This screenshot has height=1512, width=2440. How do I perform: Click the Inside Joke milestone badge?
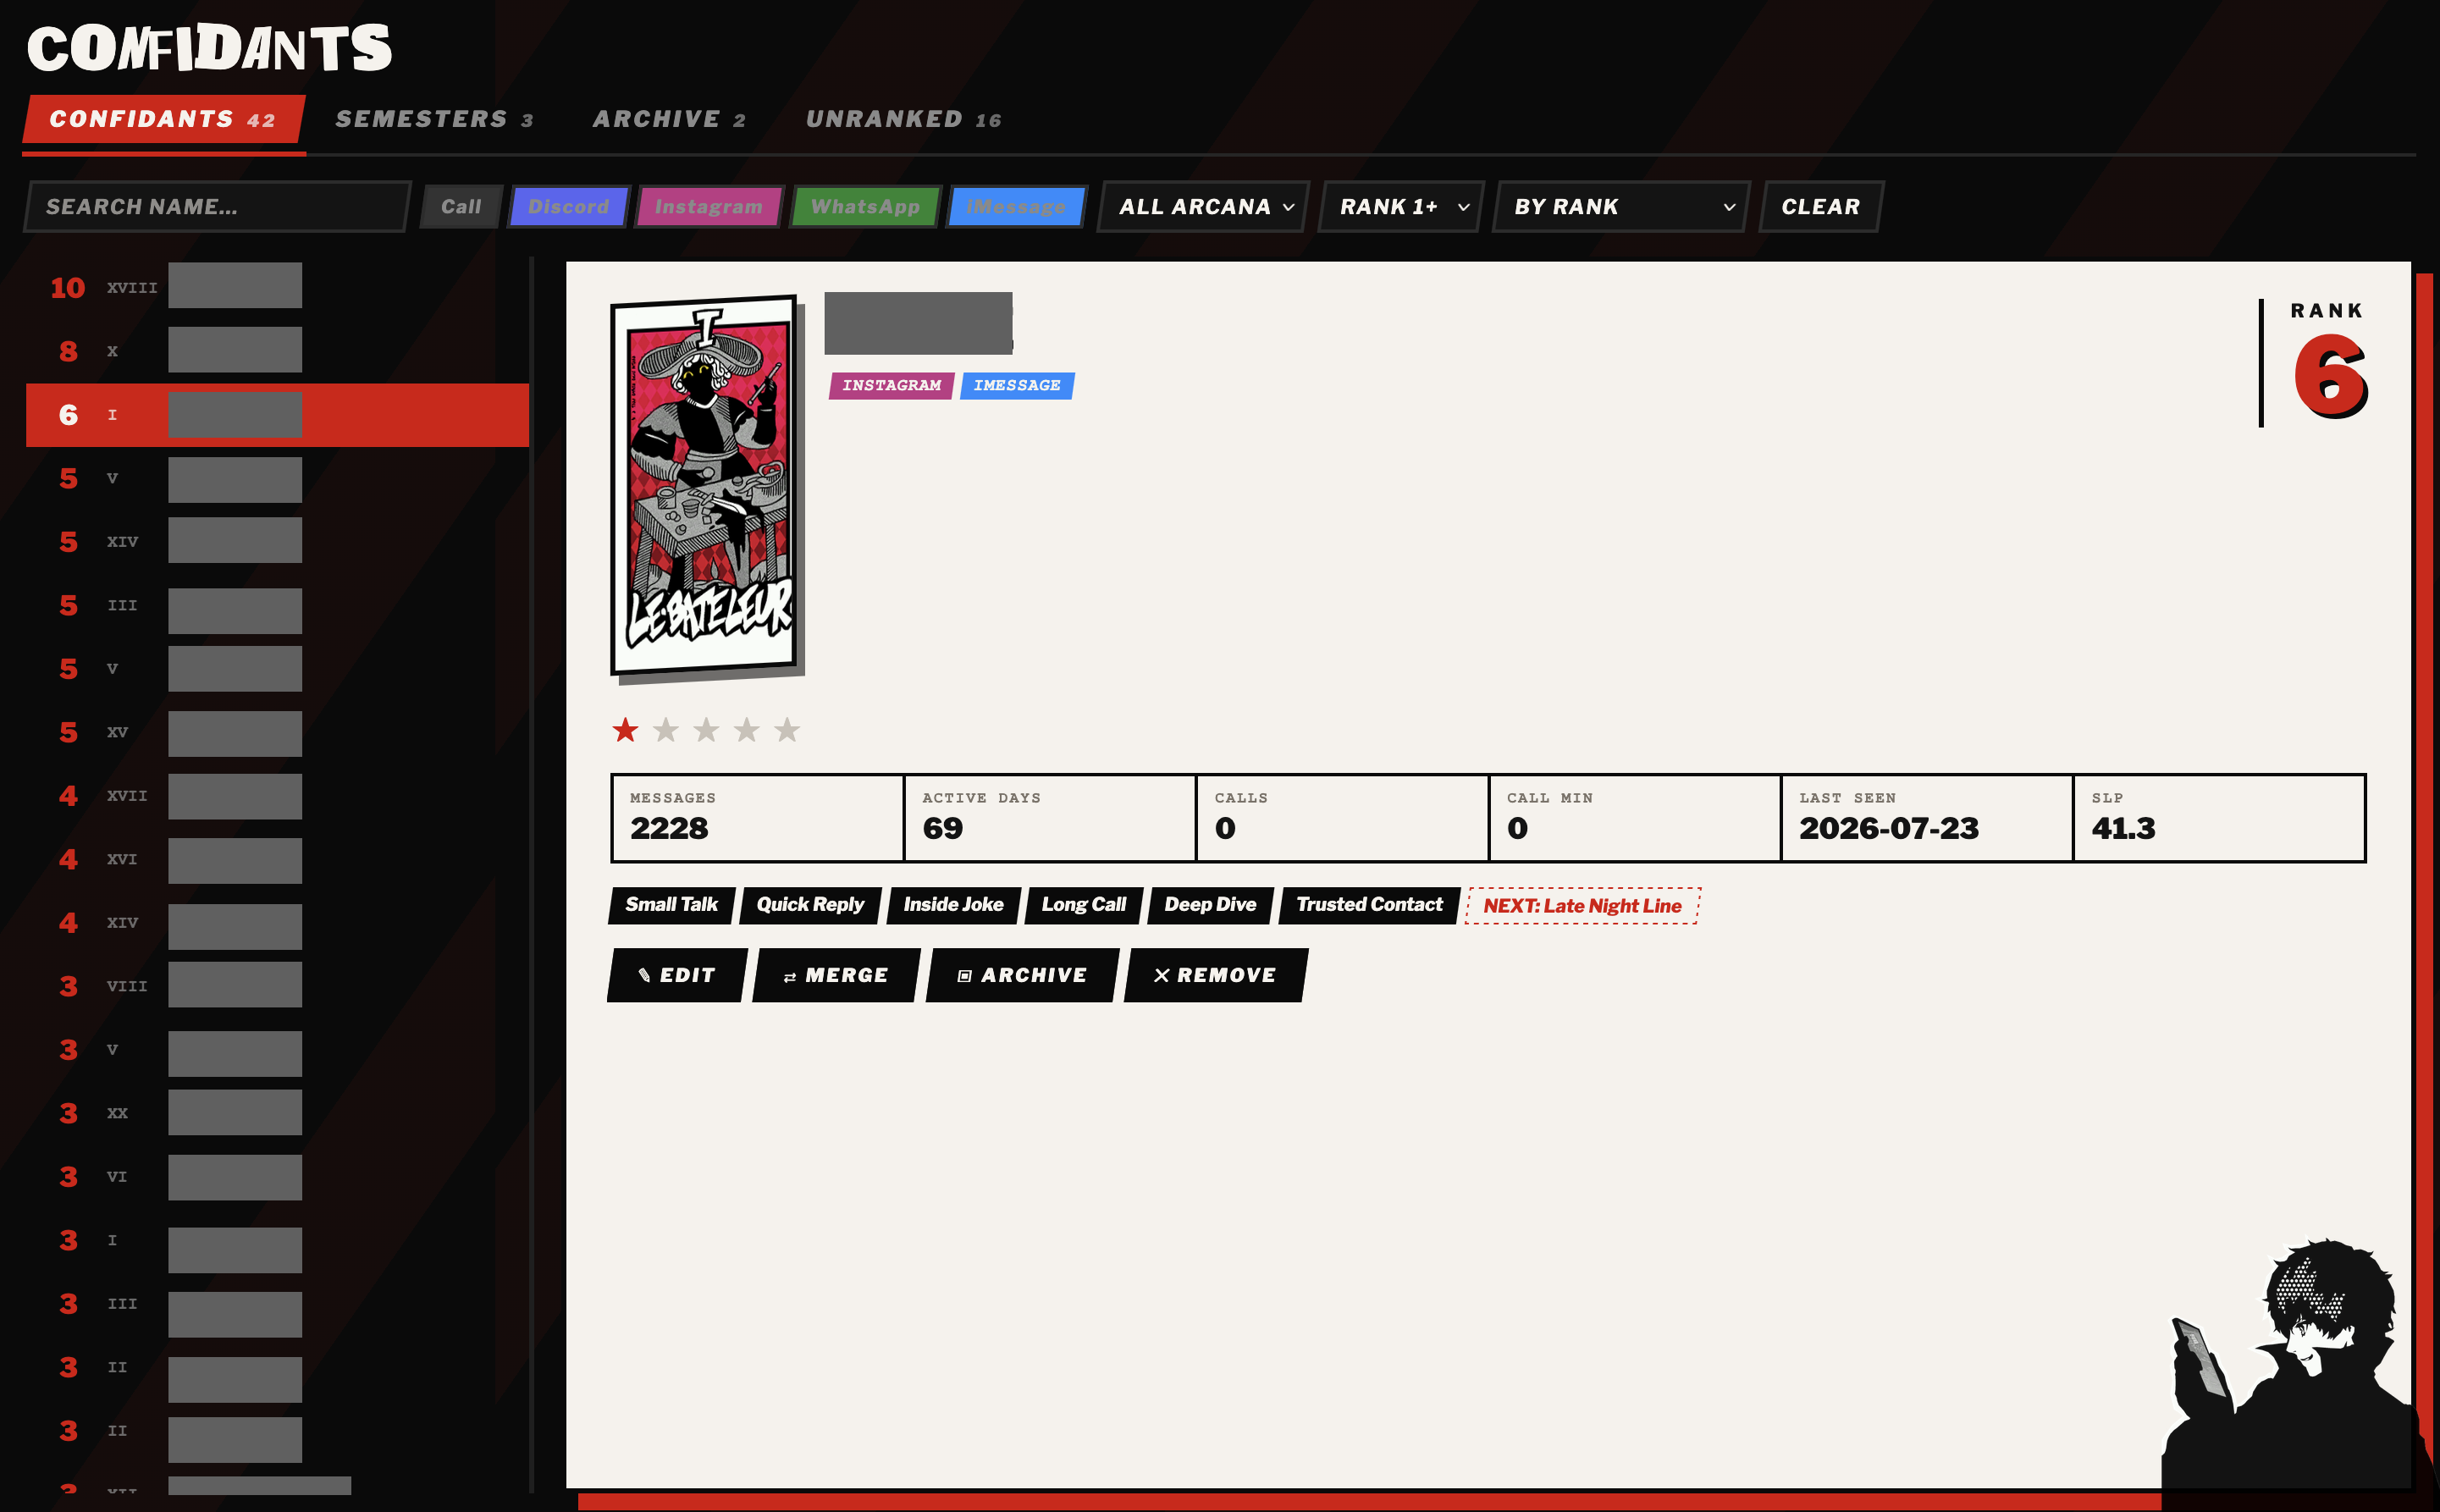(953, 905)
